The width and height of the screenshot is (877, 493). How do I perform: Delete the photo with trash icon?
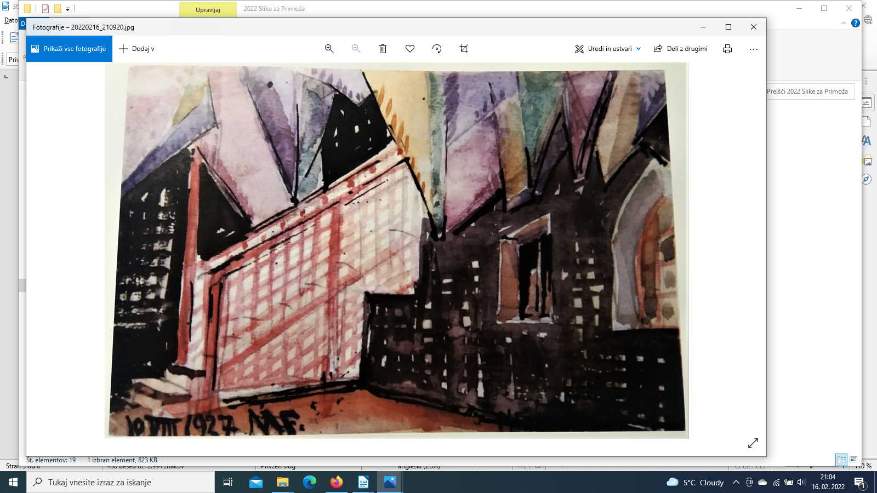383,49
